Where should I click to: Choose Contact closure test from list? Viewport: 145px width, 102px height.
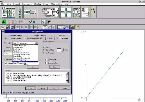pyautogui.click(x=25, y=46)
